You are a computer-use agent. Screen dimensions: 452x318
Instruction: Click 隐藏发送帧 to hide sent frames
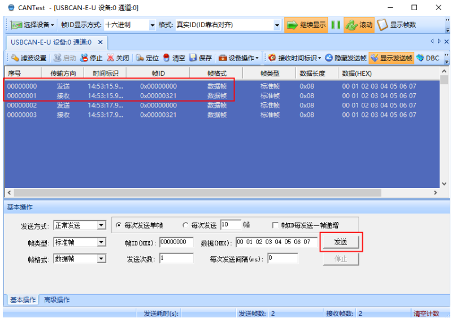tap(346, 58)
